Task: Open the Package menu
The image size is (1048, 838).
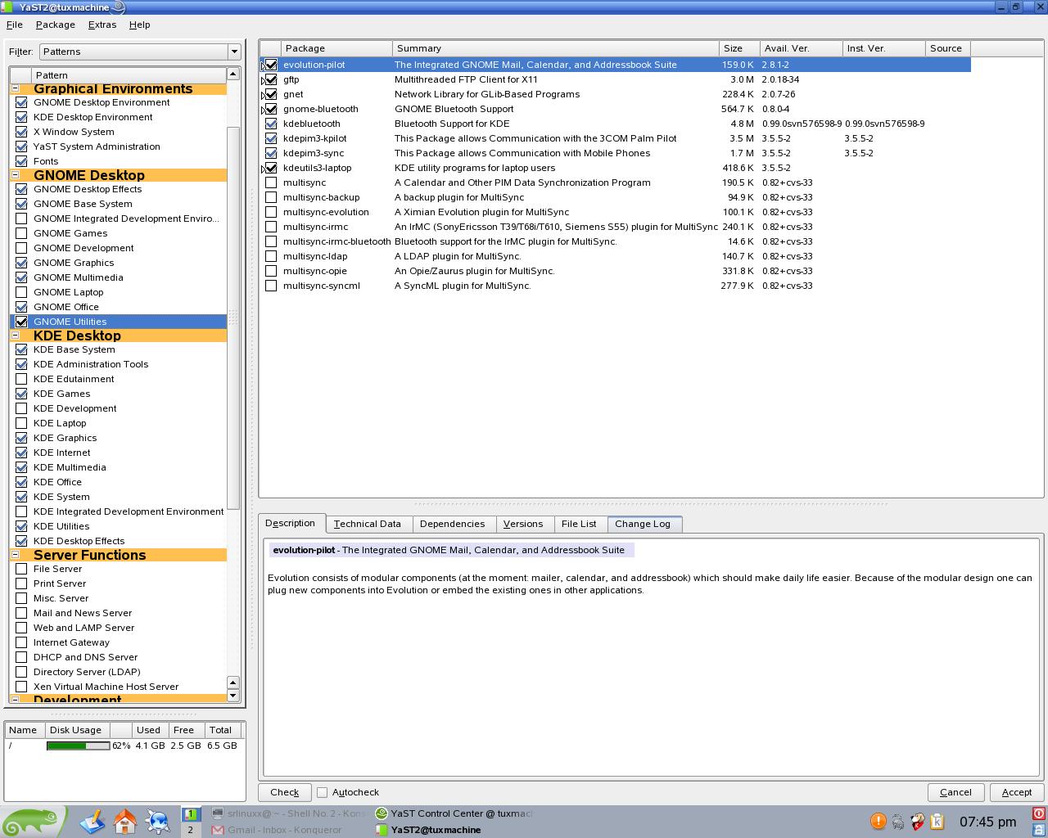Action: click(x=55, y=25)
